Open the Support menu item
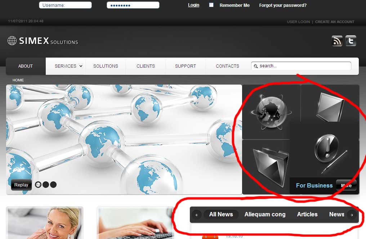 pos(186,66)
